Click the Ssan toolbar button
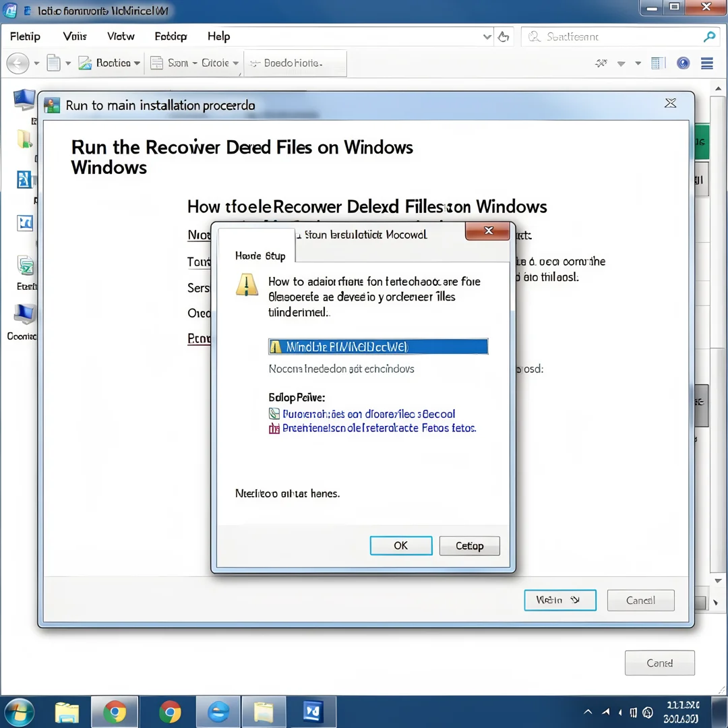The height and width of the screenshot is (728, 728). point(169,63)
